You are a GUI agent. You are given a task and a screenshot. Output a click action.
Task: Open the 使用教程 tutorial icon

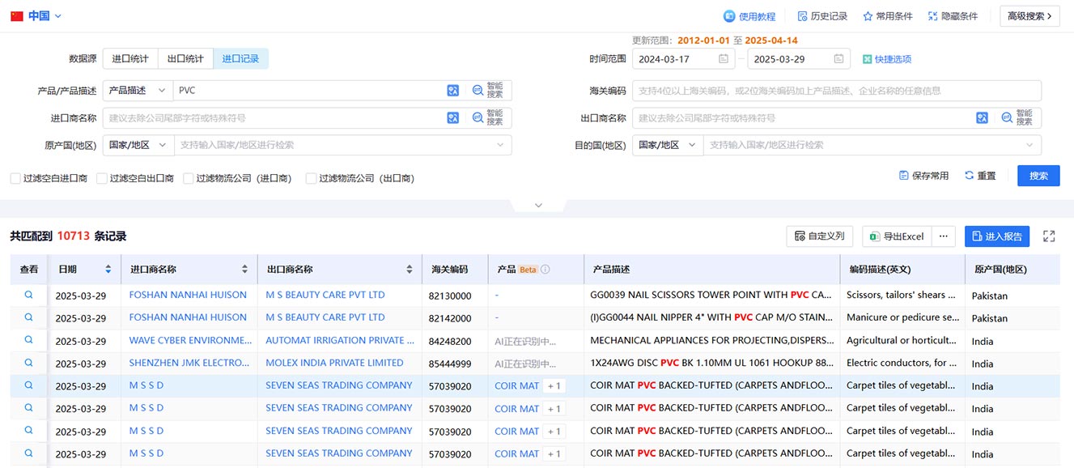point(729,16)
